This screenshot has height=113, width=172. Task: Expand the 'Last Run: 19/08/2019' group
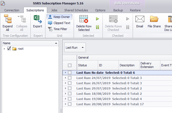click(65, 99)
